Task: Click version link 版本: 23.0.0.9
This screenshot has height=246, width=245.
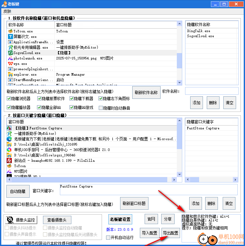Action: pyautogui.click(x=120, y=229)
